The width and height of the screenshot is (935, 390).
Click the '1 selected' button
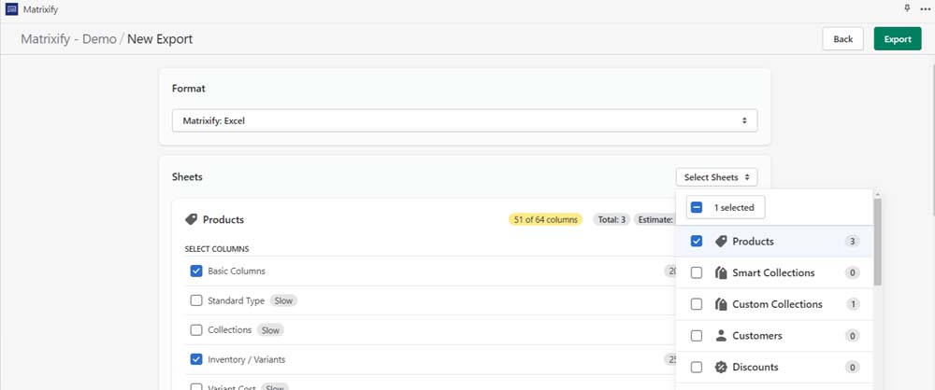(x=726, y=208)
